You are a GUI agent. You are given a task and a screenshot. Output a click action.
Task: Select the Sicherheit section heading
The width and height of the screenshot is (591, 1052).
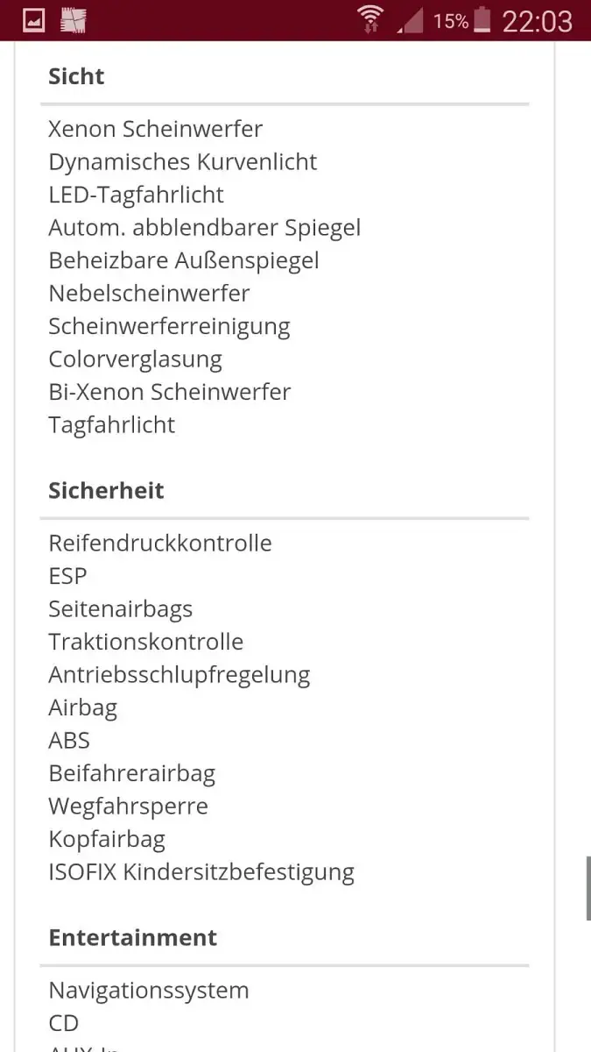(x=106, y=490)
